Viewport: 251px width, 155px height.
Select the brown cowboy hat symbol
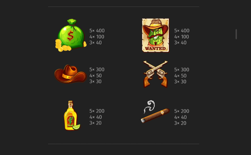71,74
